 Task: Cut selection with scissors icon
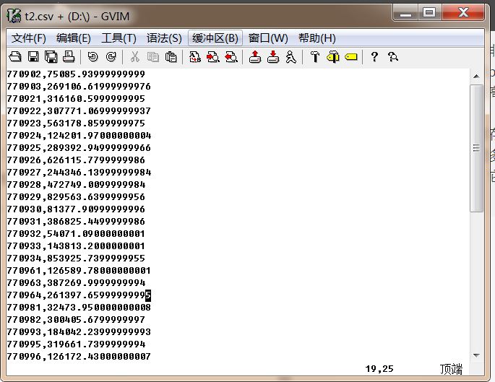(x=135, y=57)
